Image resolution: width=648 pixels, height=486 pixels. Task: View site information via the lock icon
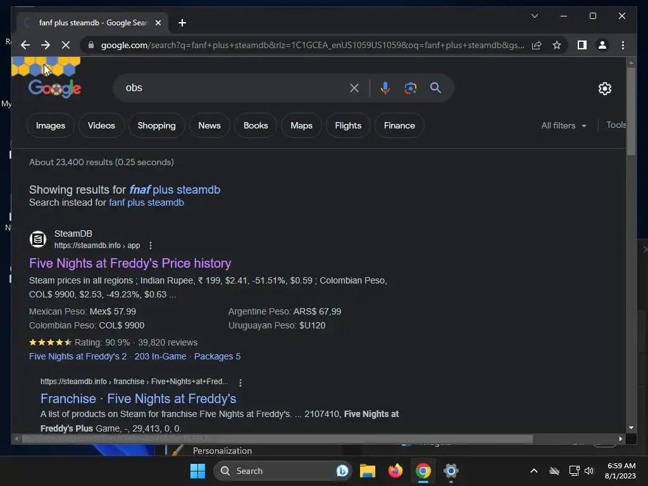(x=91, y=45)
